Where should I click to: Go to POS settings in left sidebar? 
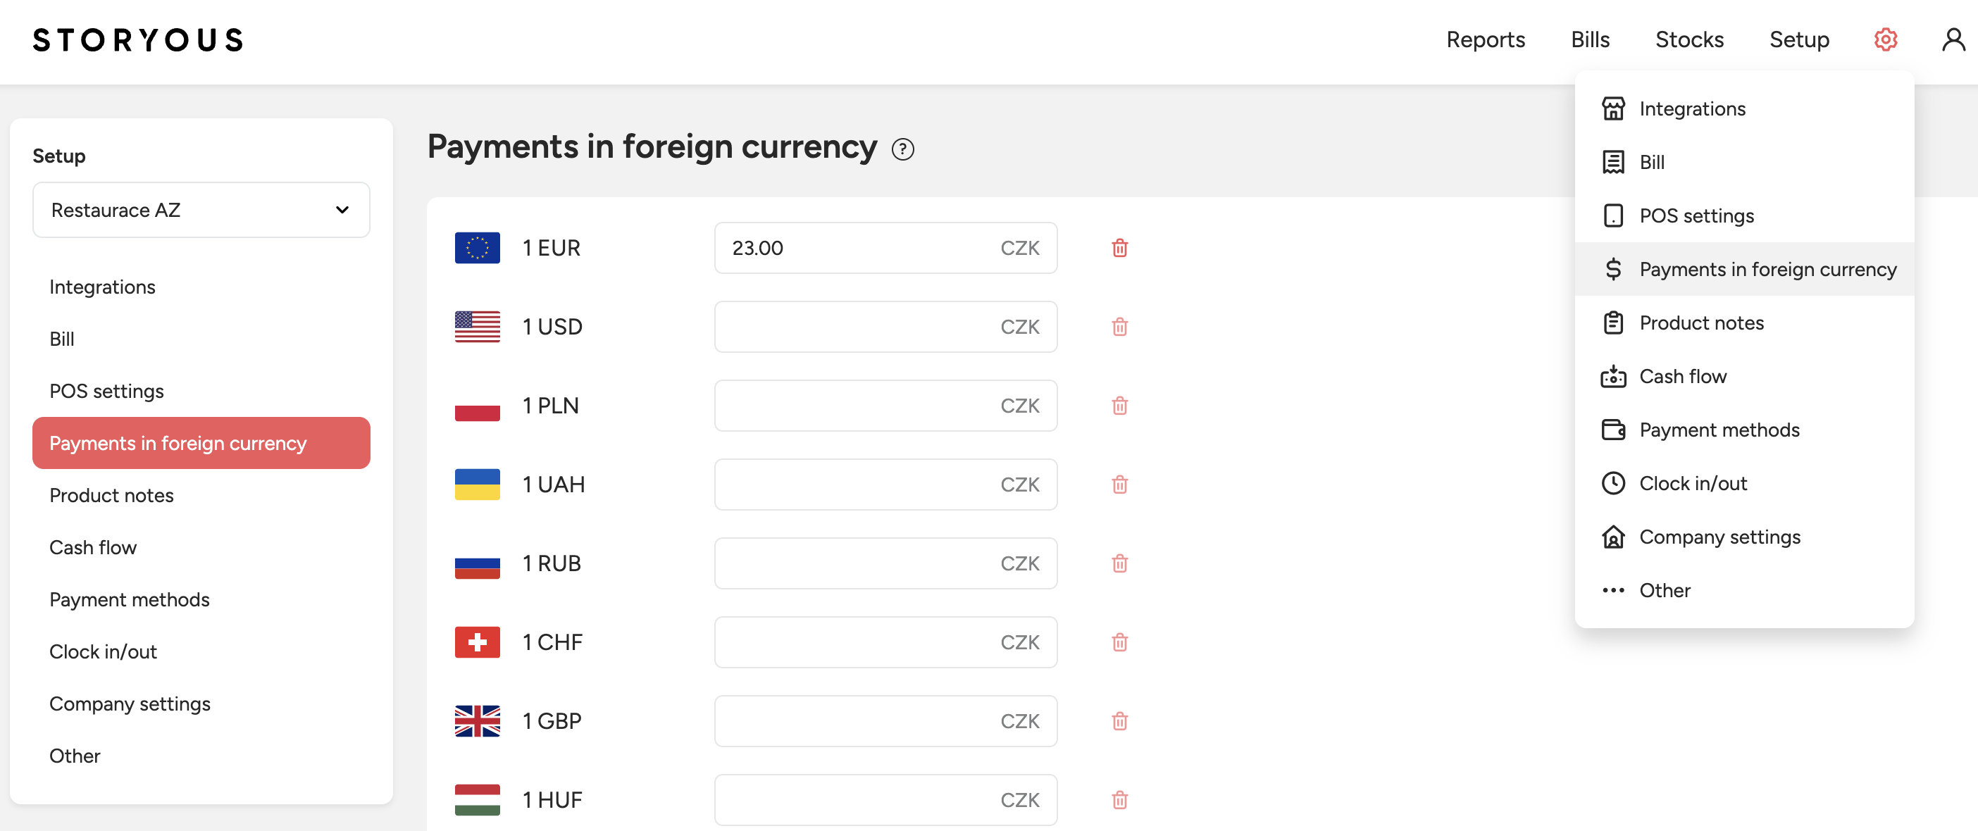pos(107,392)
